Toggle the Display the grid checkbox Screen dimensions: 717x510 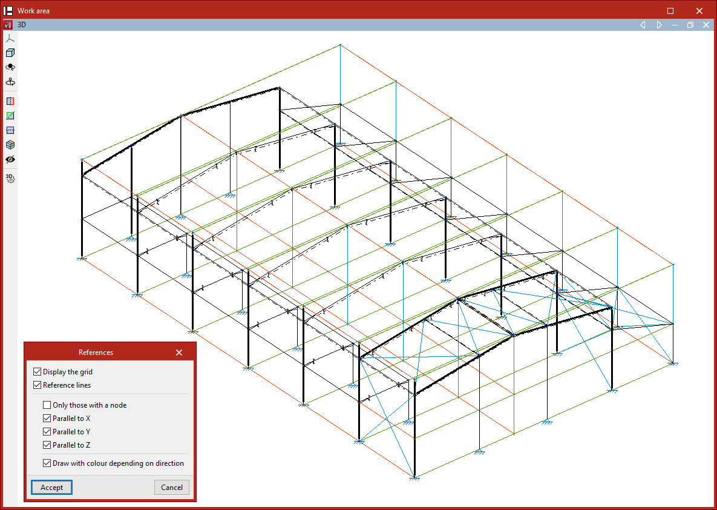coord(37,372)
